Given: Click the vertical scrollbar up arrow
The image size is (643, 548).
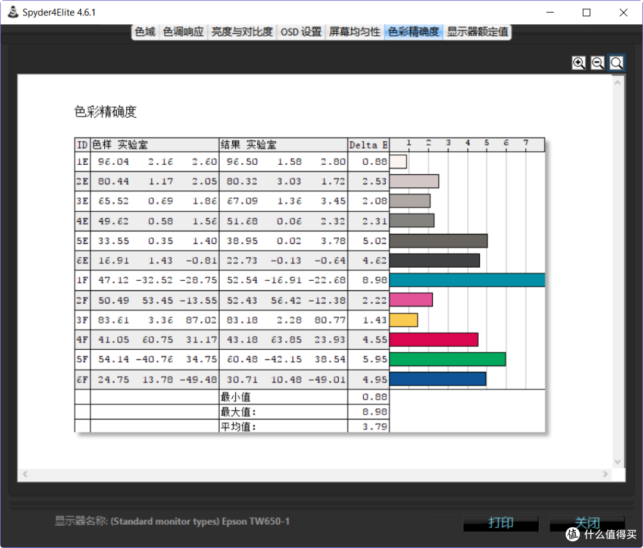Looking at the screenshot, I should click(x=617, y=82).
